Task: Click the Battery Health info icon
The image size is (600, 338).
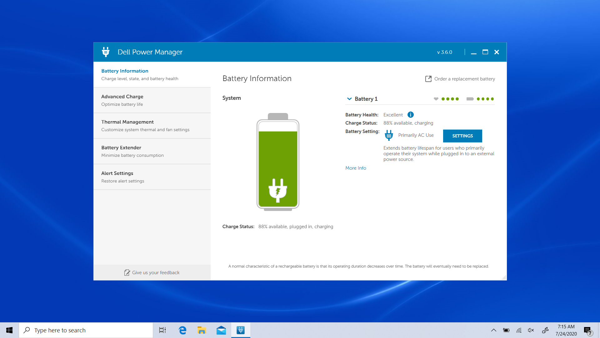Action: (411, 115)
